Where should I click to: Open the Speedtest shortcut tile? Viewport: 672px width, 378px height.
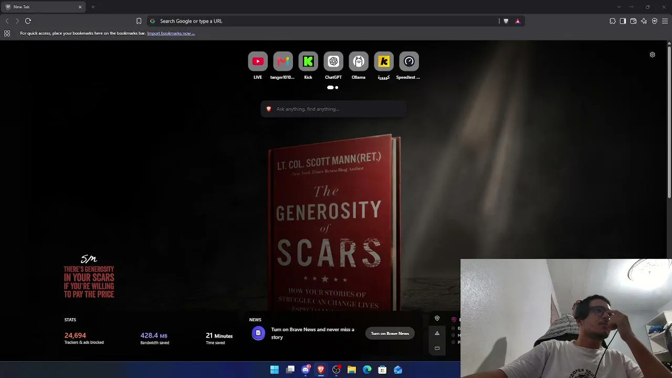click(x=409, y=61)
